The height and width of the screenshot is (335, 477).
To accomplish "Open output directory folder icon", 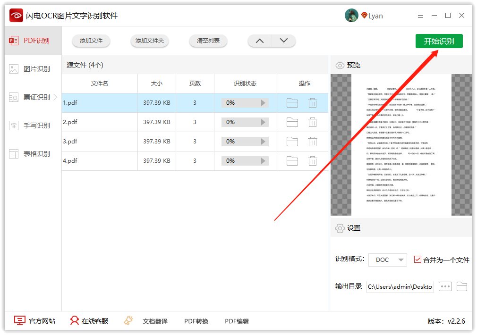I will pos(462,286).
